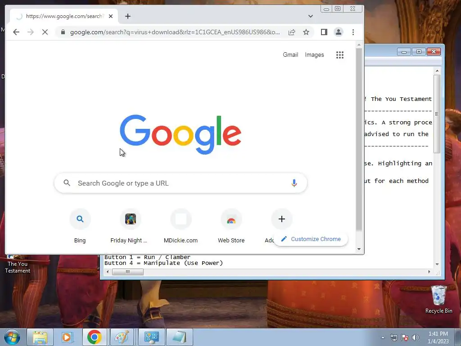Select the google.com search tab
The width and height of the screenshot is (461, 346).
[x=64, y=16]
